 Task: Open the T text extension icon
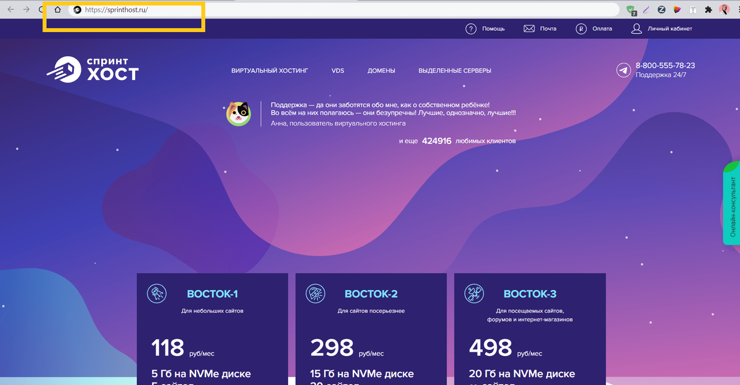(693, 10)
